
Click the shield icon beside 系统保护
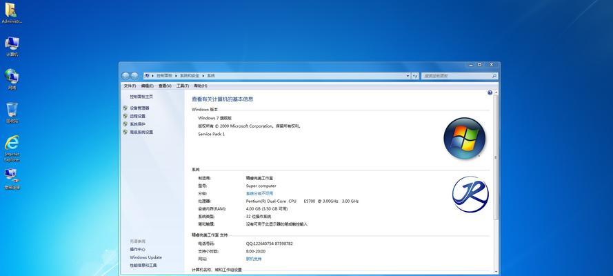pyautogui.click(x=125, y=124)
